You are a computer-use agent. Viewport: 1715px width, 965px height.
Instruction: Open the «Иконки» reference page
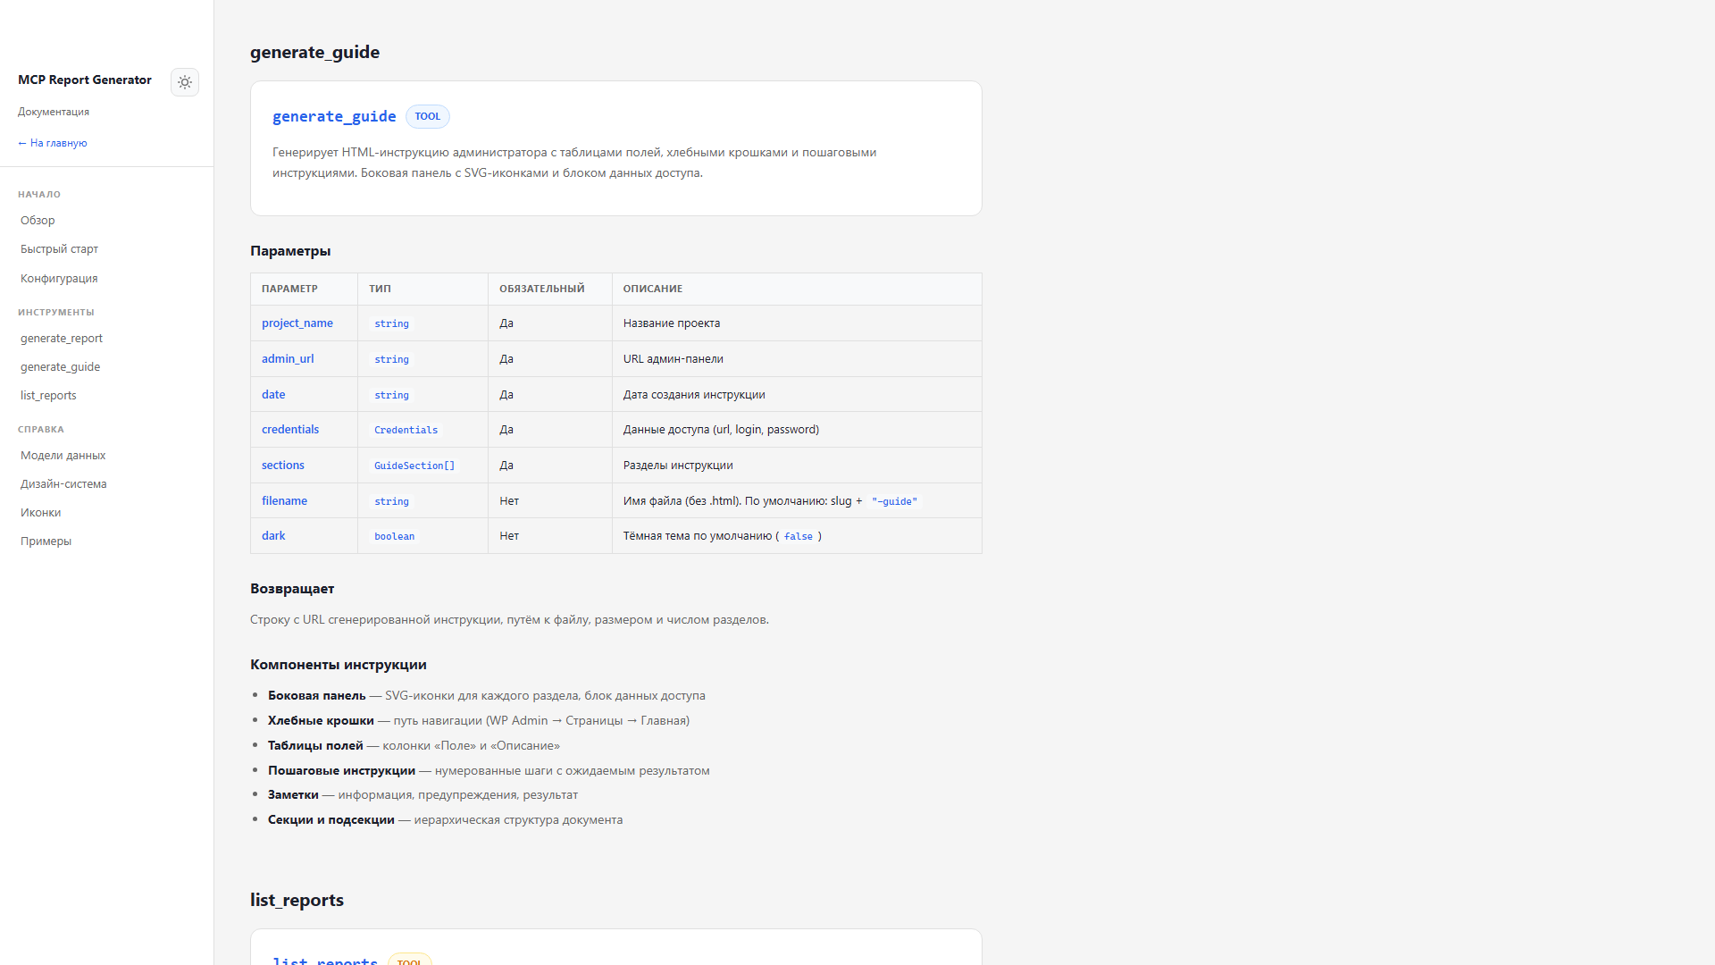tap(40, 512)
